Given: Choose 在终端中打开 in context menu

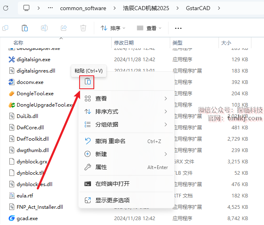Looking at the screenshot, I should pos(126,184).
